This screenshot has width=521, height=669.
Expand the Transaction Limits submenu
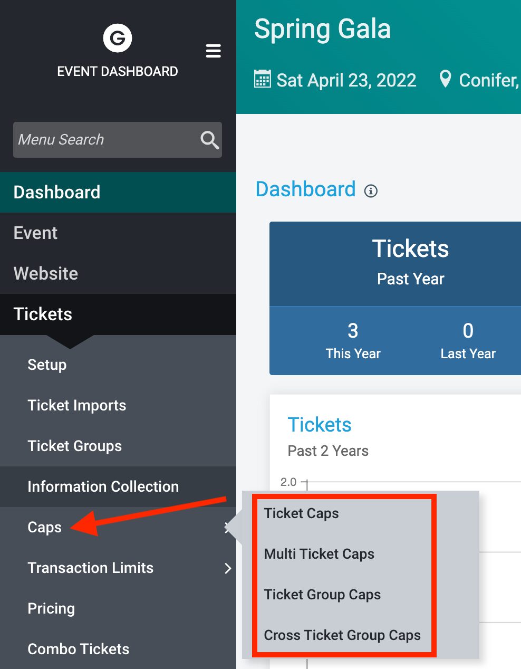(227, 569)
